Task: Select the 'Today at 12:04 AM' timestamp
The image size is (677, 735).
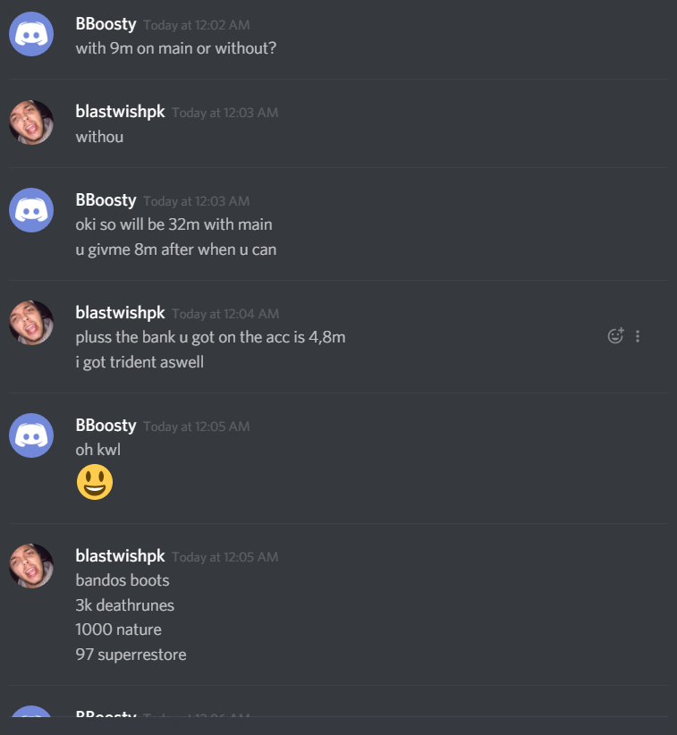Action: tap(225, 314)
